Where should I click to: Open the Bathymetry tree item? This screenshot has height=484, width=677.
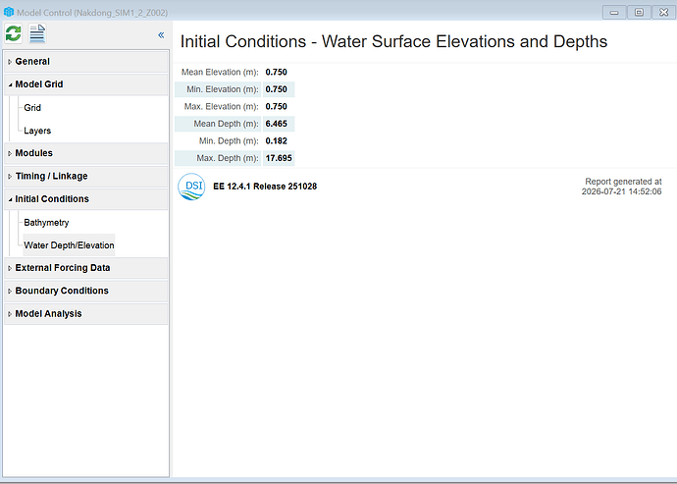(x=46, y=223)
